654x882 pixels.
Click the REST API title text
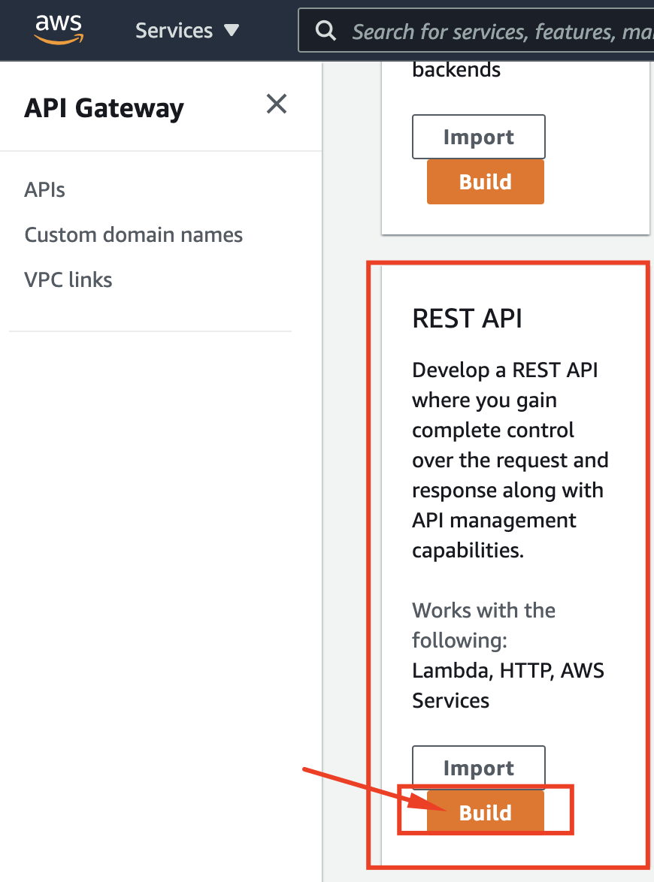coord(467,318)
